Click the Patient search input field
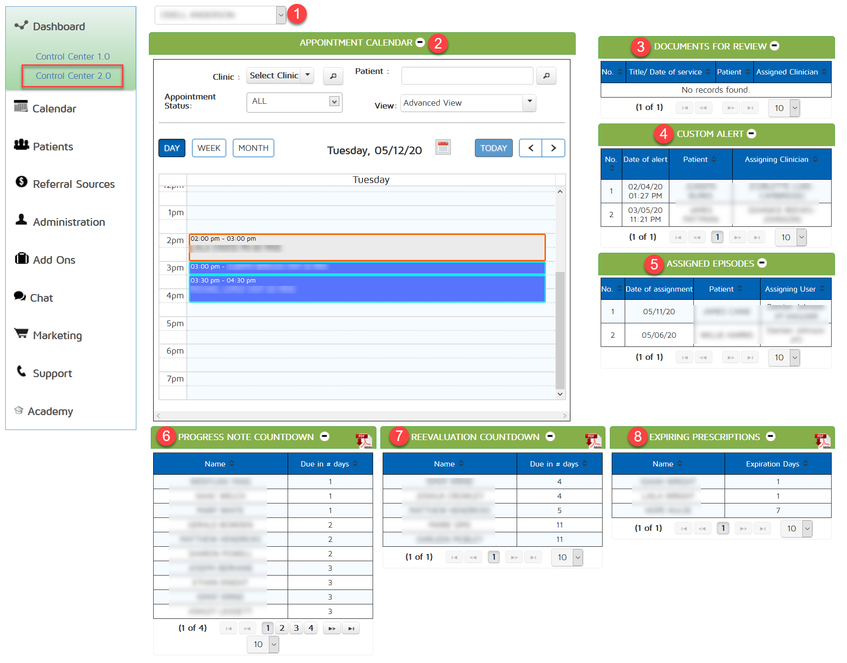 [x=467, y=76]
